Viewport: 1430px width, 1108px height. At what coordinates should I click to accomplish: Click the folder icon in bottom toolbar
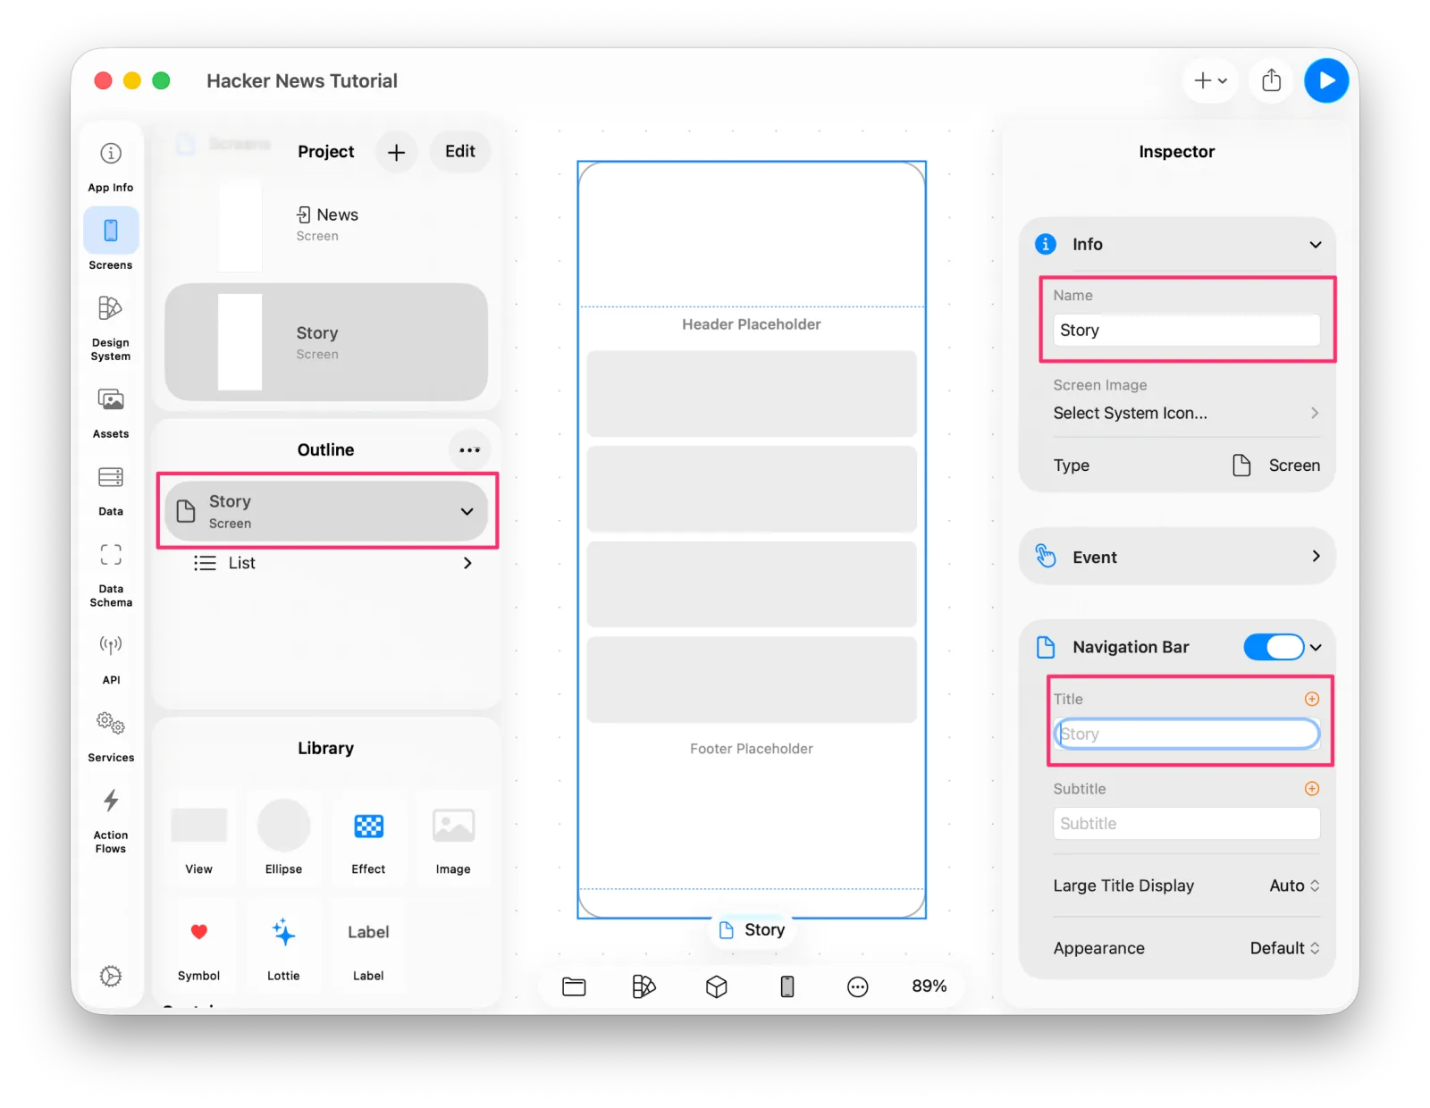coord(574,986)
